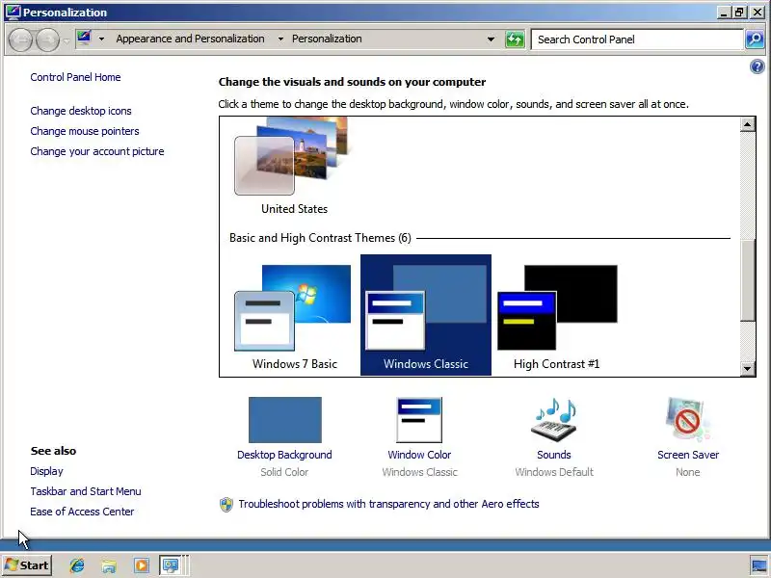Open the Window Color icon
771x578 pixels.
[x=419, y=420]
